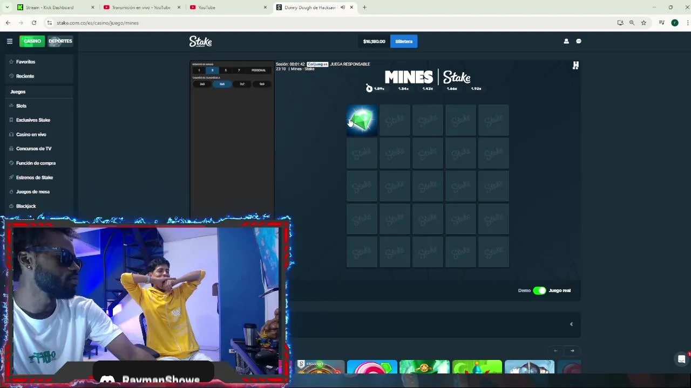This screenshot has height=388, width=691.
Task: Open a new browser tab with plus
Action: click(364, 8)
